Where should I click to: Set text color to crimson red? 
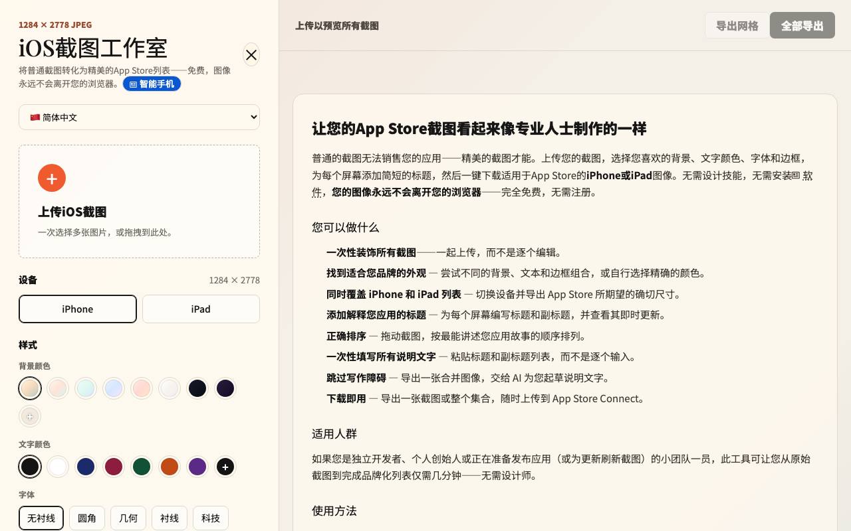pos(114,467)
